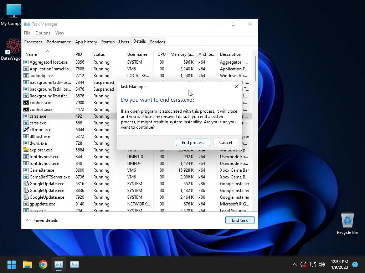
Task: Click conhost.exe icon with PID 7900
Action: click(26, 103)
